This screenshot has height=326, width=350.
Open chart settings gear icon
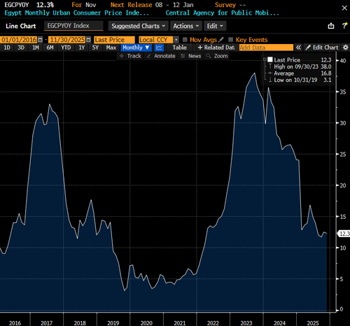tap(346, 48)
